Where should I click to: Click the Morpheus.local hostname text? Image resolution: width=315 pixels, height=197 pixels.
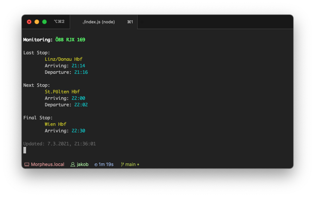click(x=48, y=164)
